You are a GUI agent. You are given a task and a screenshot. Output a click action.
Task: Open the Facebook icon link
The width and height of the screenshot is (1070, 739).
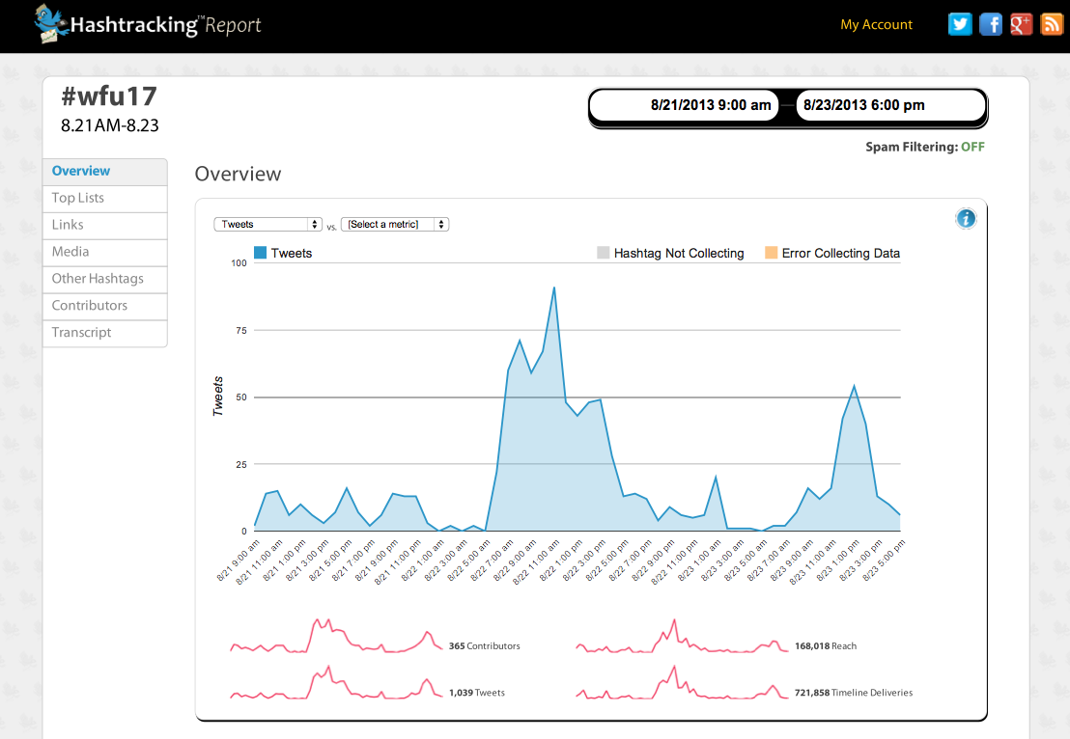point(991,25)
